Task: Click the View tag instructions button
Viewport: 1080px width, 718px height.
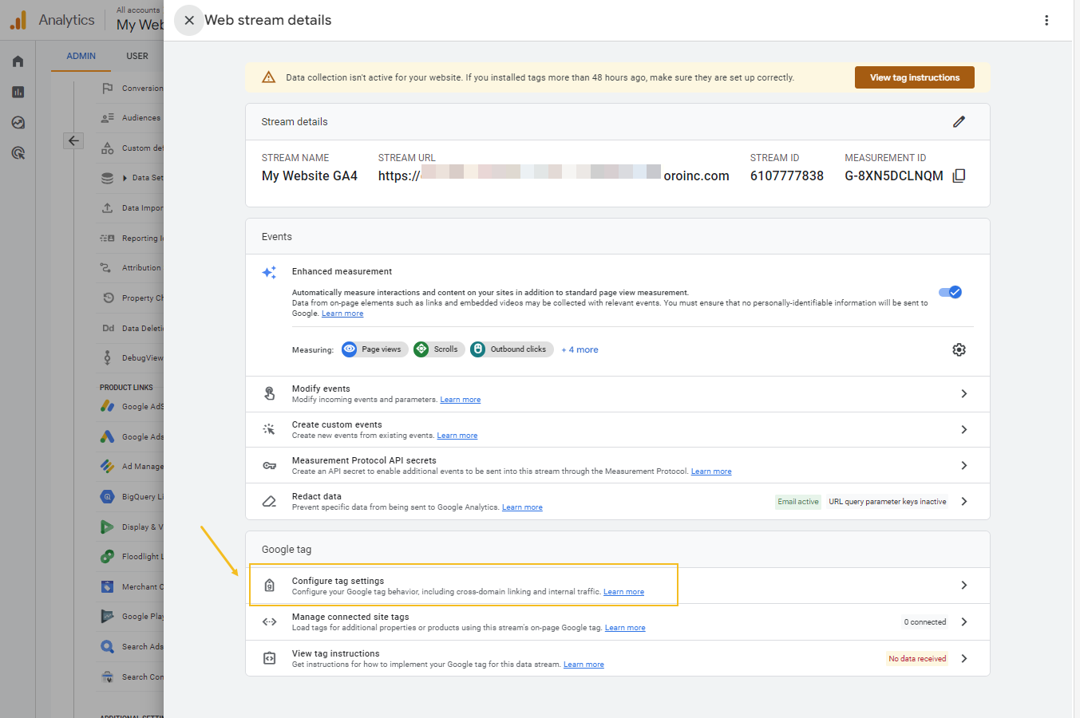Action: (x=914, y=77)
